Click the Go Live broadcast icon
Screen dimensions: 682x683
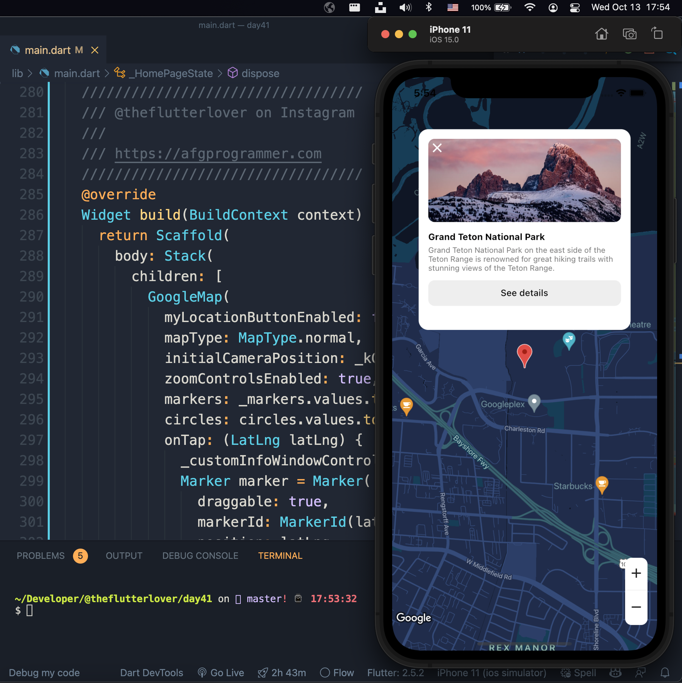202,672
